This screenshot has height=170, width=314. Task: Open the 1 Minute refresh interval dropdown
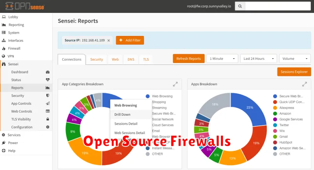click(x=222, y=59)
